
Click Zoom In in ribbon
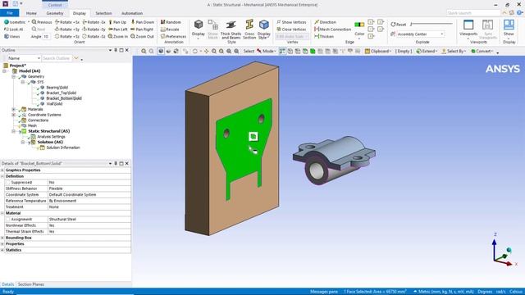coord(118,36)
